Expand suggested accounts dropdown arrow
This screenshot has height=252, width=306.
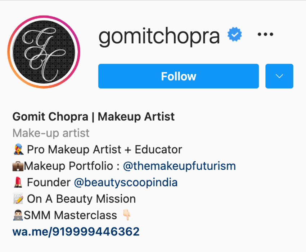pyautogui.click(x=279, y=76)
